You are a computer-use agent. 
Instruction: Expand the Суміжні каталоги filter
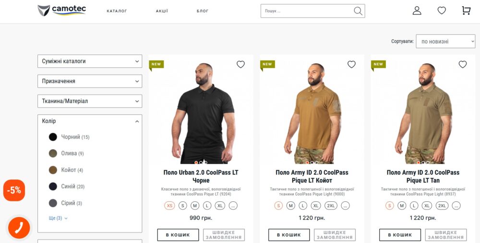pyautogui.click(x=90, y=61)
